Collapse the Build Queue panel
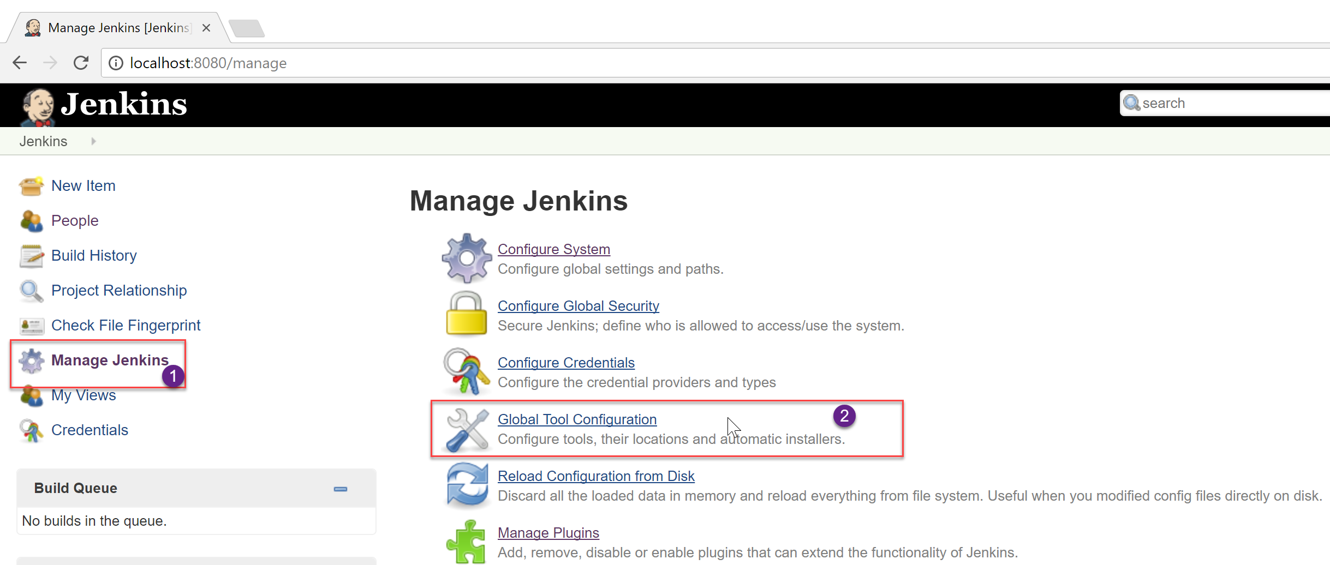 tap(341, 489)
